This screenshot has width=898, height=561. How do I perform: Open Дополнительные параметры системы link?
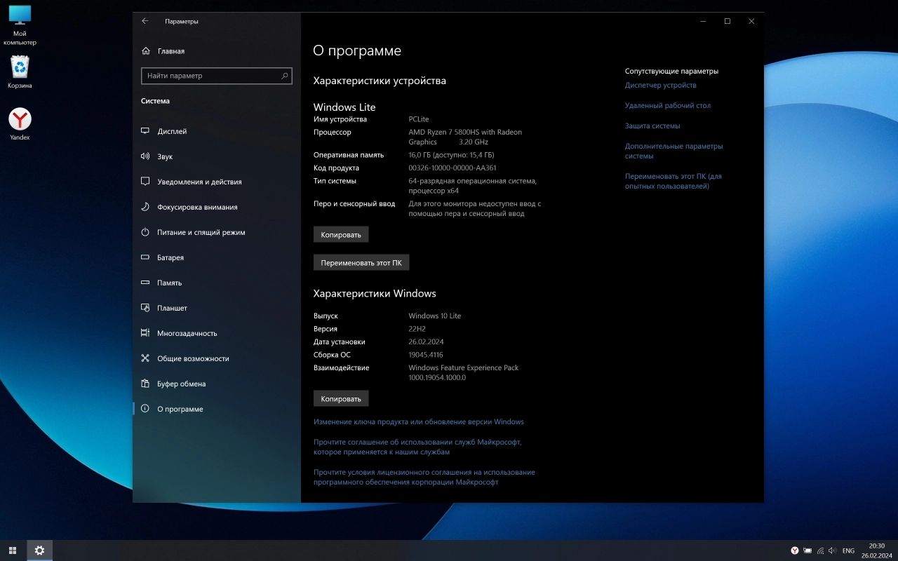pos(674,151)
